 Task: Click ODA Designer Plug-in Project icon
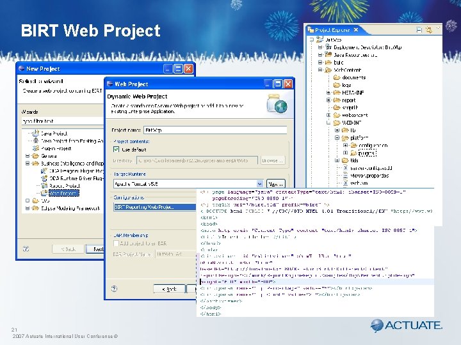(x=44, y=171)
